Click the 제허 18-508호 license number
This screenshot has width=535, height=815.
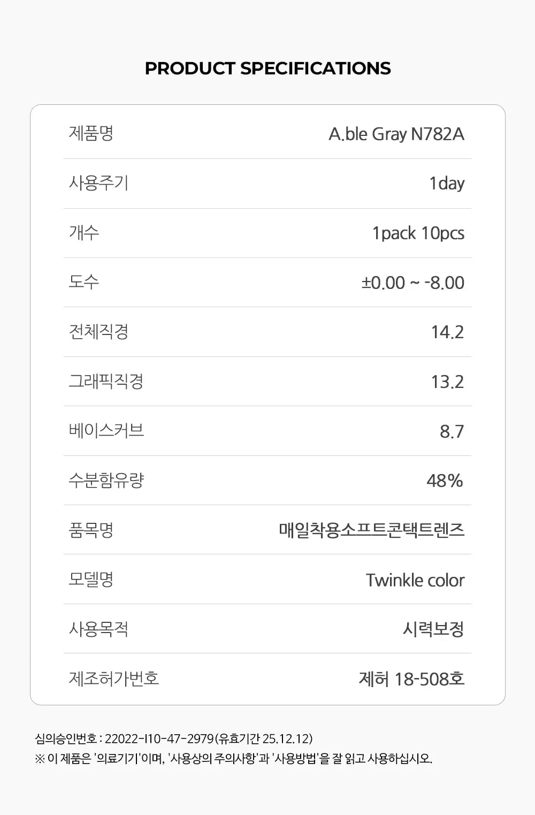(411, 679)
